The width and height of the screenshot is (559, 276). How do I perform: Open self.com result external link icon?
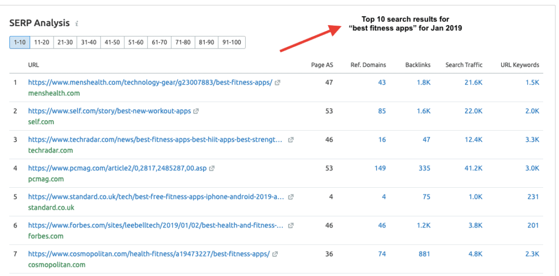click(196, 111)
